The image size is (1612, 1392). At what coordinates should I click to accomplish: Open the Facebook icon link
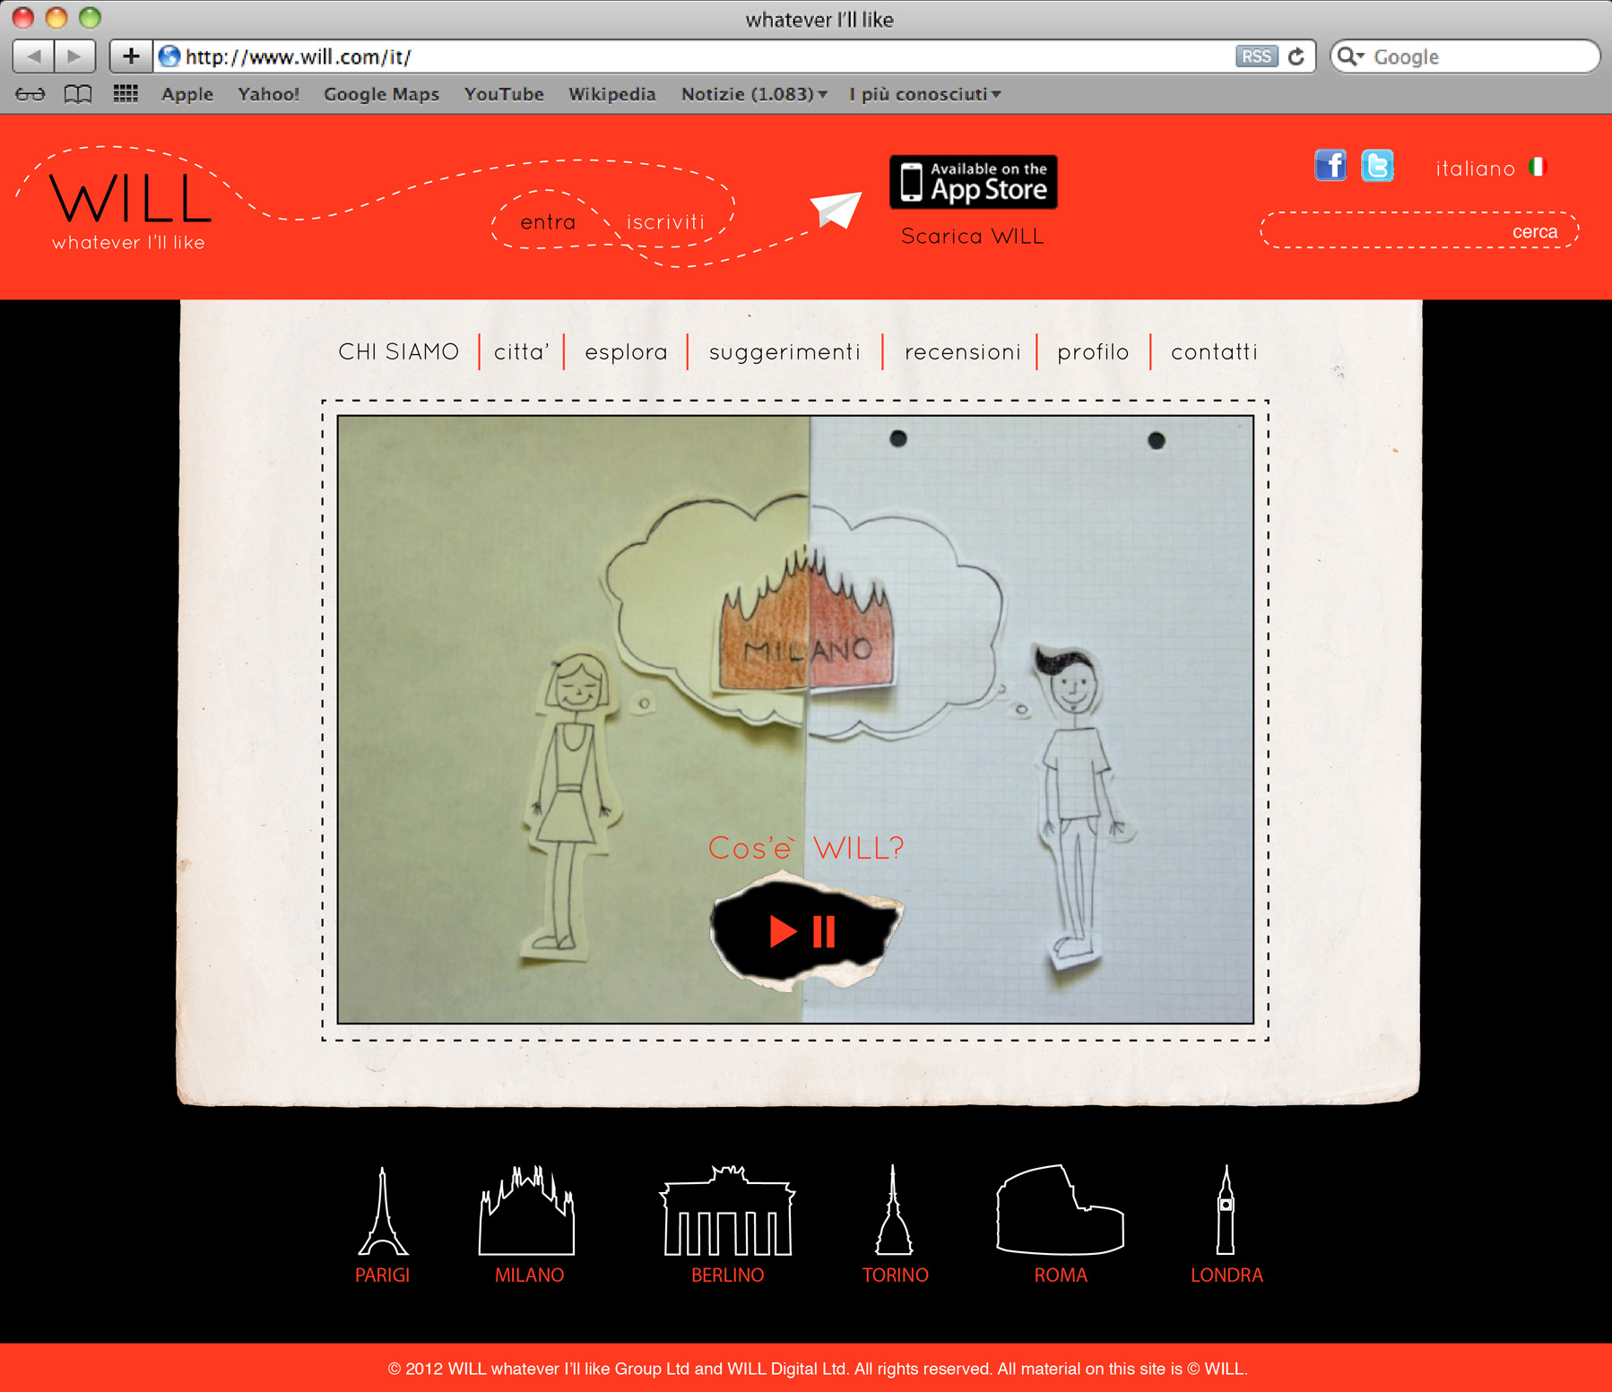coord(1330,166)
